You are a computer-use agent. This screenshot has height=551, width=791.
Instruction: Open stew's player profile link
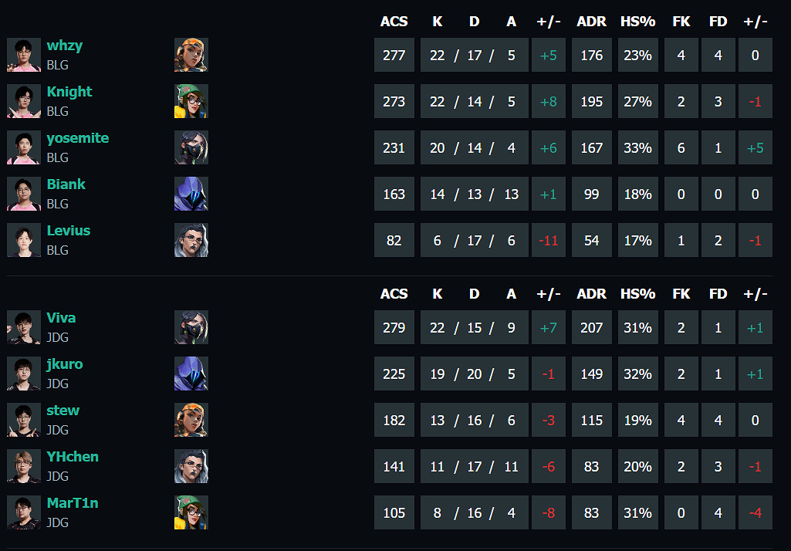pyautogui.click(x=63, y=411)
